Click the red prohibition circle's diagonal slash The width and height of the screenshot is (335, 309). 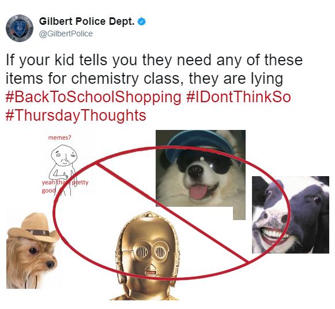coord(172,213)
